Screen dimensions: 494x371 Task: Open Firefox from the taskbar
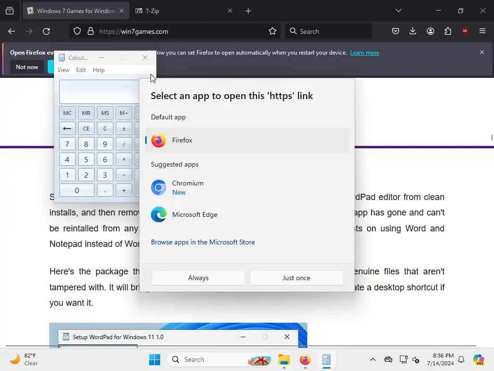coord(305,359)
